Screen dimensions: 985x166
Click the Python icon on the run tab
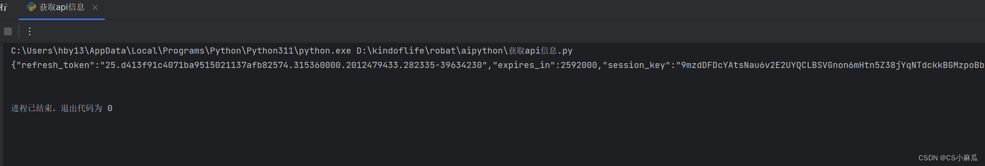31,7
